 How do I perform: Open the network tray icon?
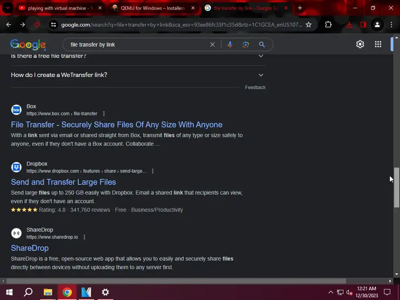pyautogui.click(x=340, y=292)
